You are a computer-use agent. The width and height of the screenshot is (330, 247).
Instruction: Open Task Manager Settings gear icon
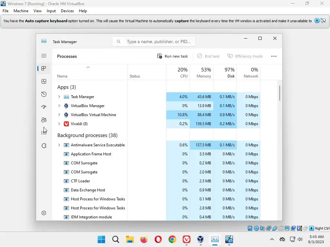44,213
